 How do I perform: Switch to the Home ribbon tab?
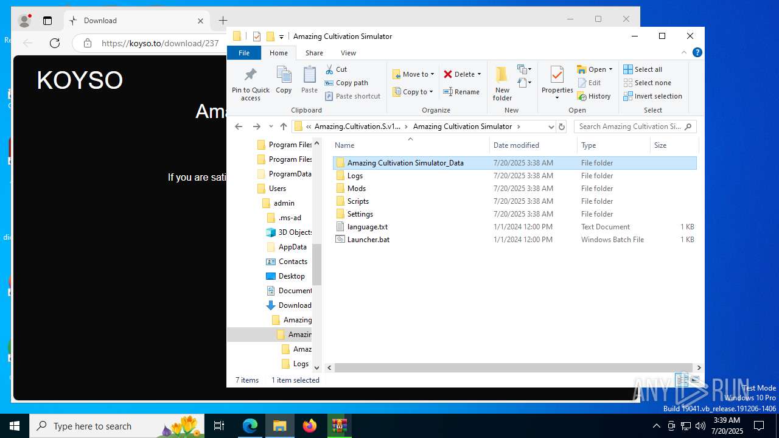[x=279, y=53]
